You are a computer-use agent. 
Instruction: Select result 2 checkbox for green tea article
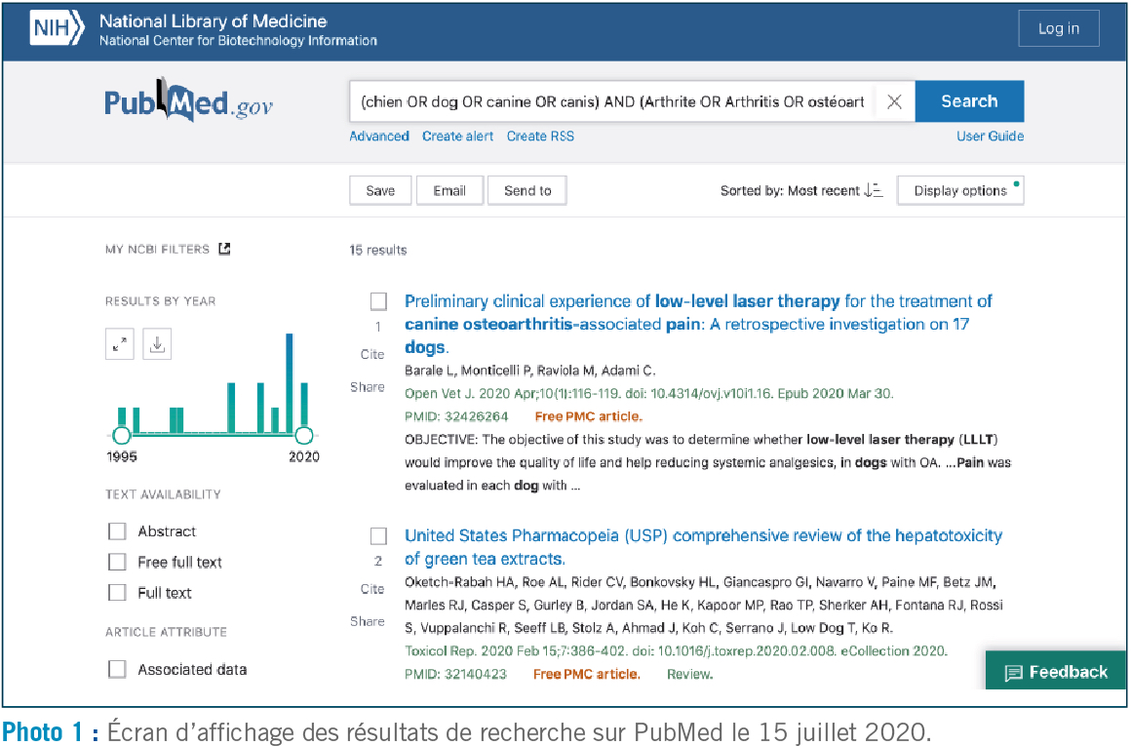coord(378,536)
